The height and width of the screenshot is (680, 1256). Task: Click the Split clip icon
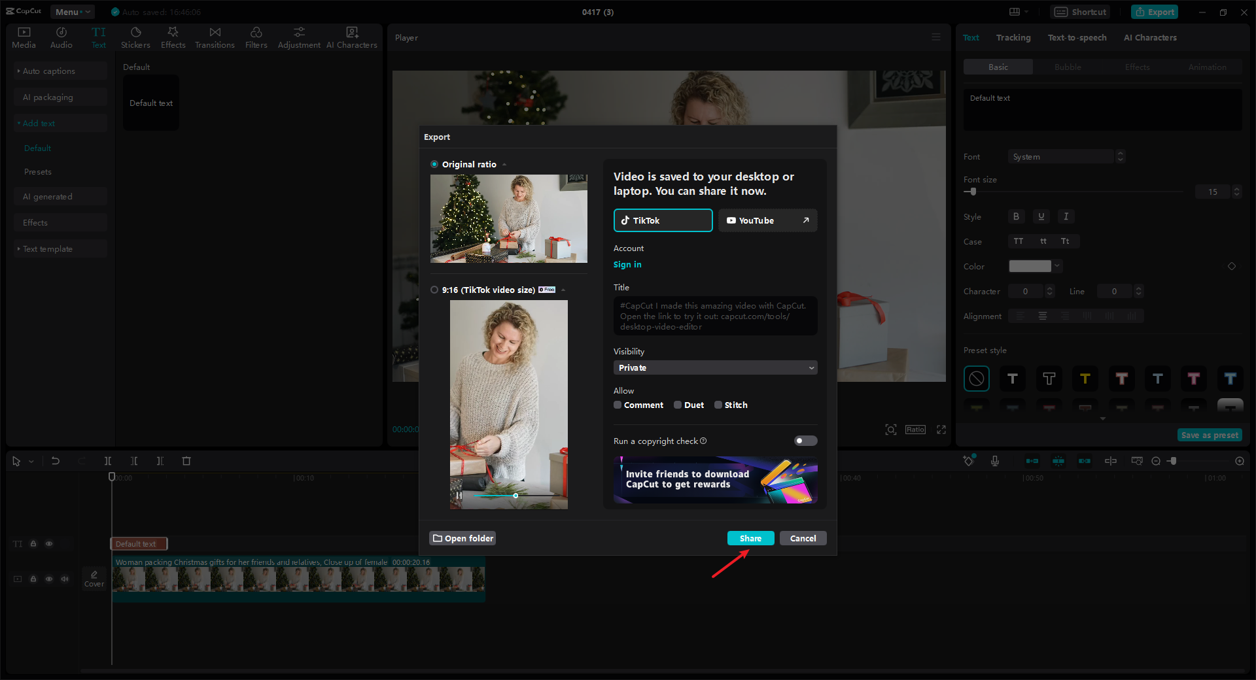coord(108,461)
